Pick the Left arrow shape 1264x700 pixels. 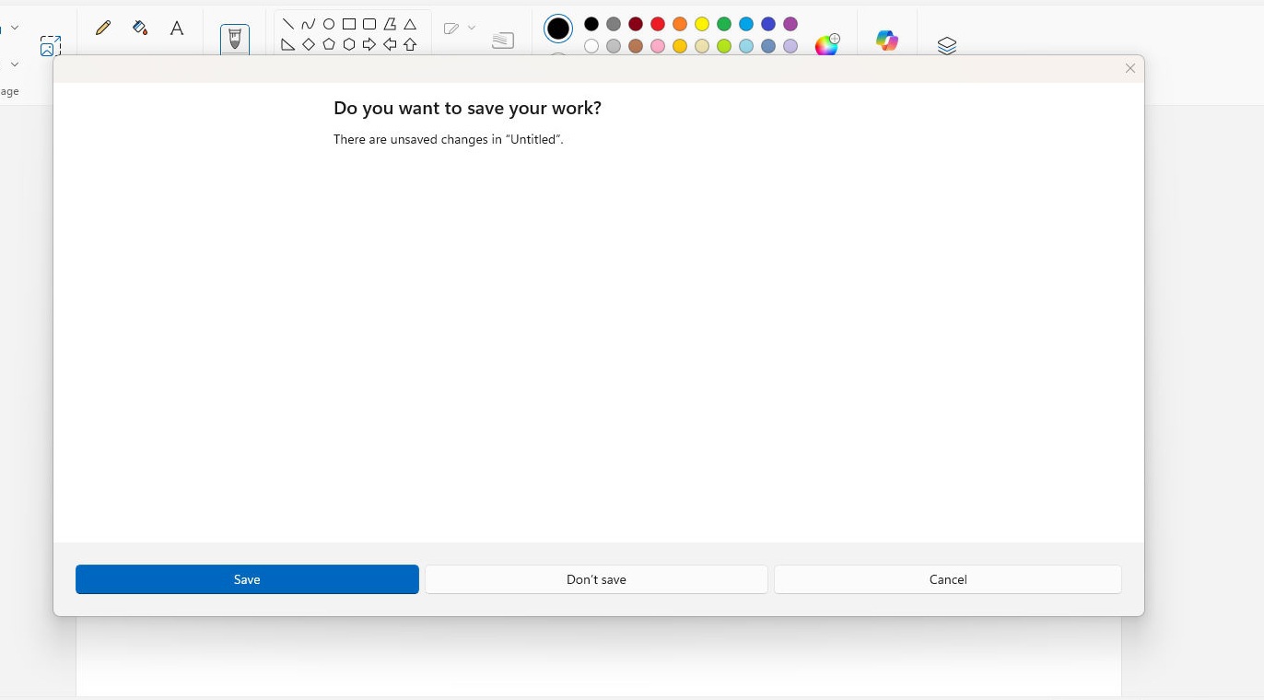(x=390, y=44)
